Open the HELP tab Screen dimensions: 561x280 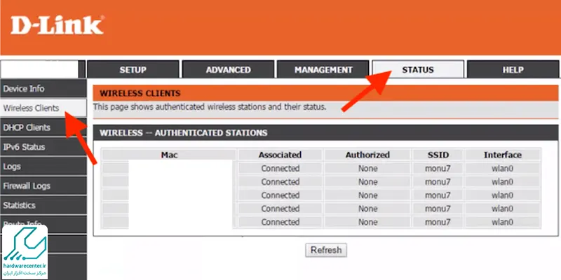click(513, 69)
